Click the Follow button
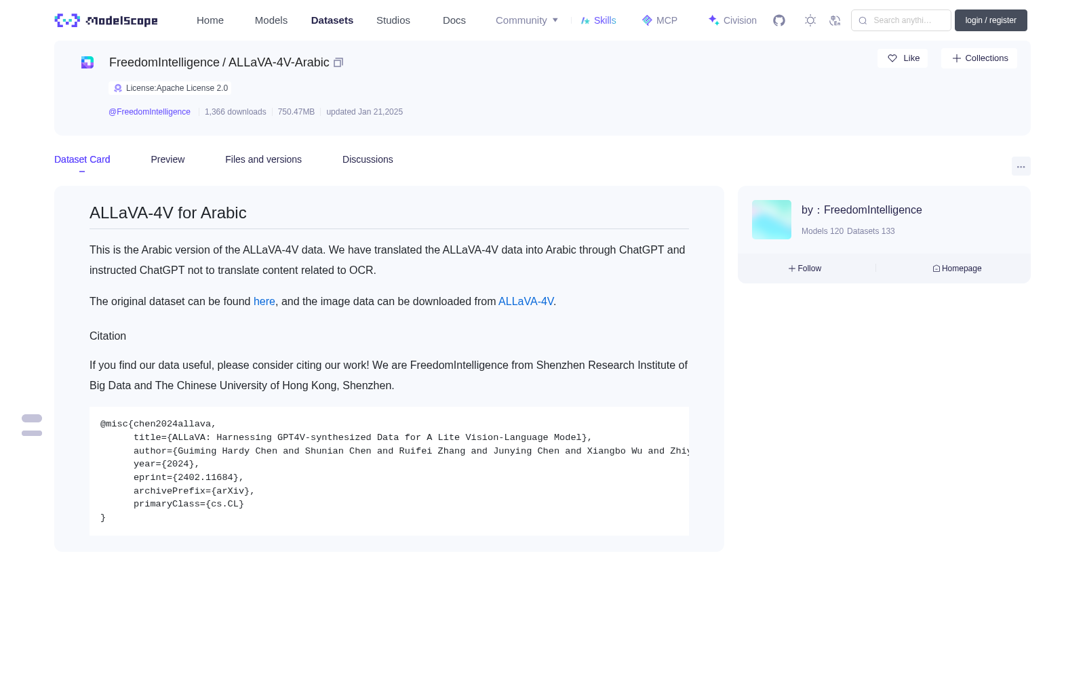 805,268
